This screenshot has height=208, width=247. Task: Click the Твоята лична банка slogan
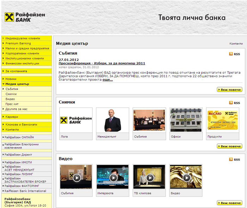pos(192,18)
